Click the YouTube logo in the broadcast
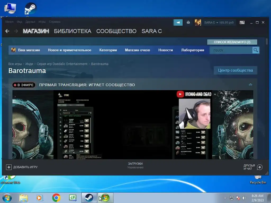271x203 pixels. [180, 94]
